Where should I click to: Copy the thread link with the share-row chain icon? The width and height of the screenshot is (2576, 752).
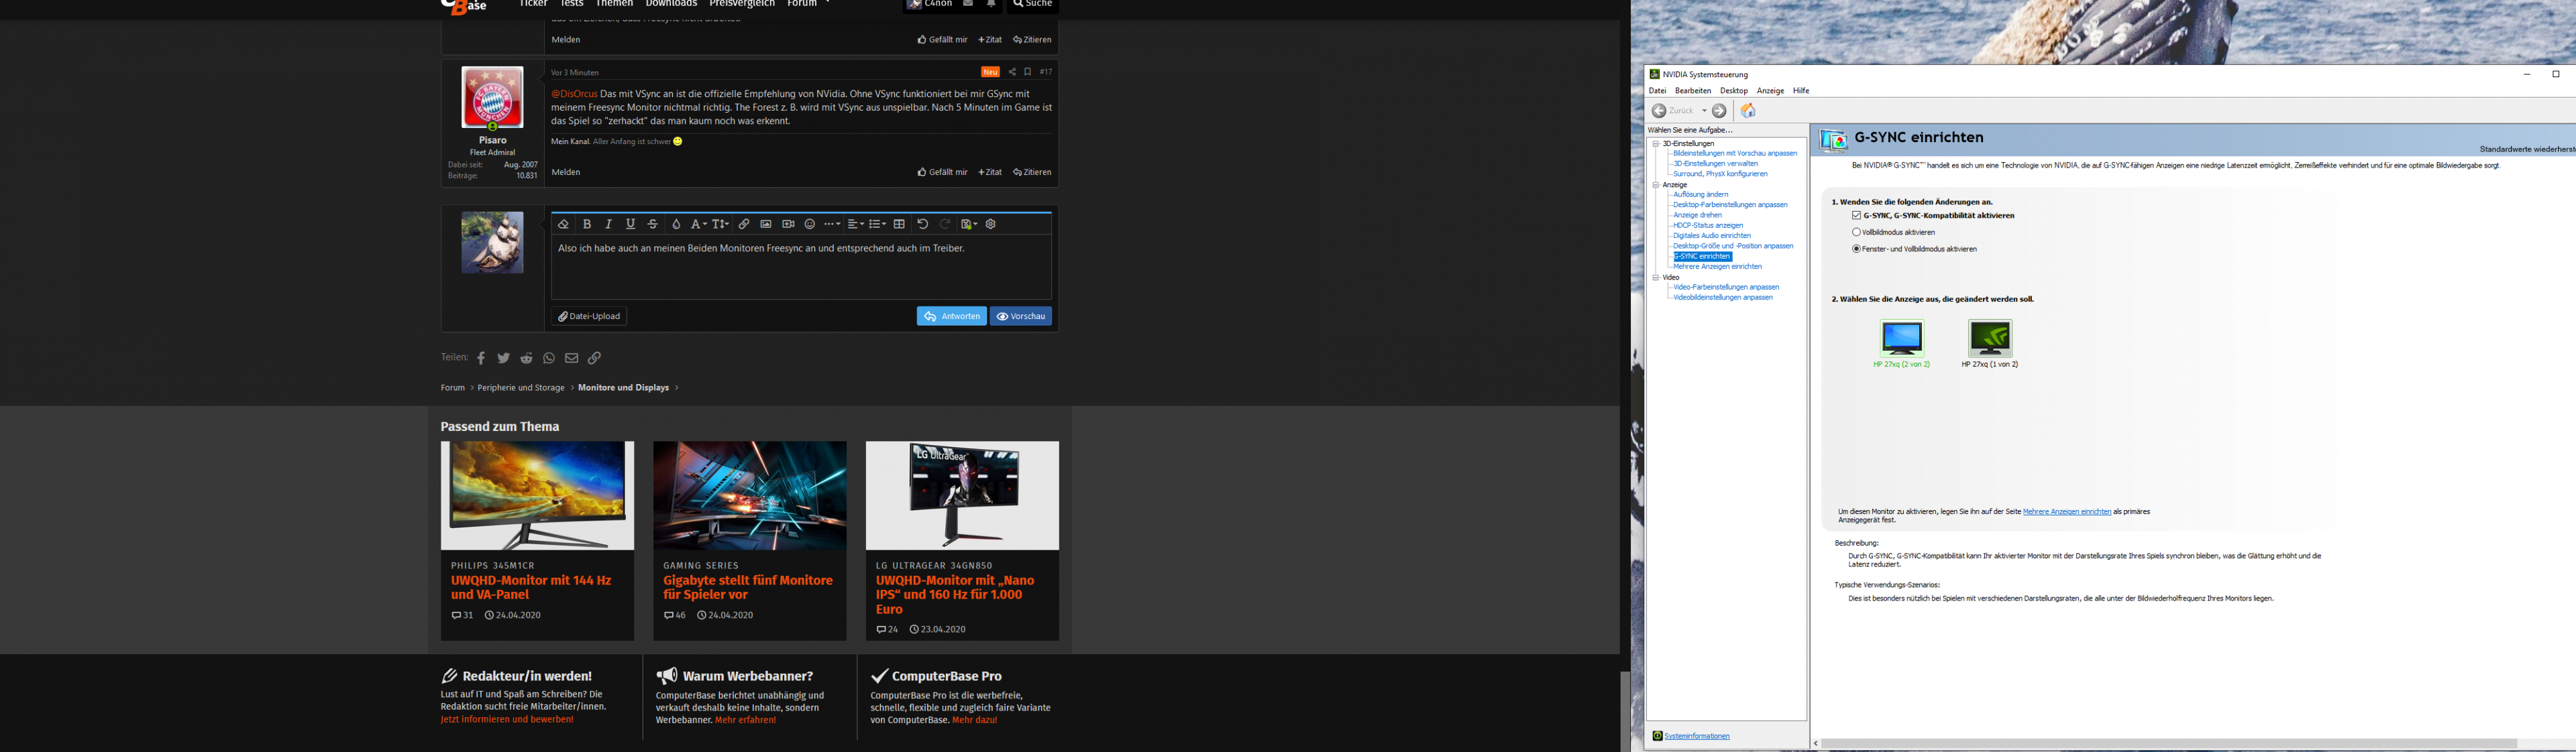[x=595, y=359]
